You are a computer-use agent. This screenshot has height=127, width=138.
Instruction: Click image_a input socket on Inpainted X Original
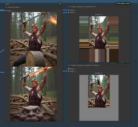(68, 69)
